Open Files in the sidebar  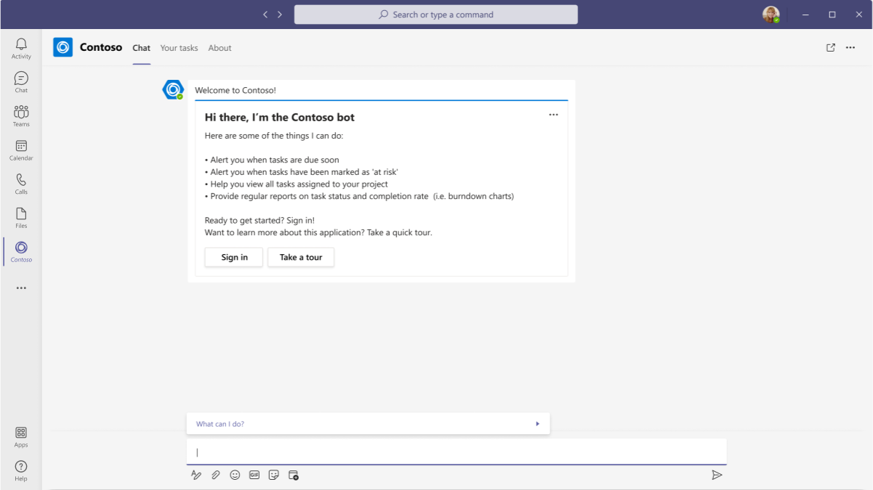(x=21, y=218)
